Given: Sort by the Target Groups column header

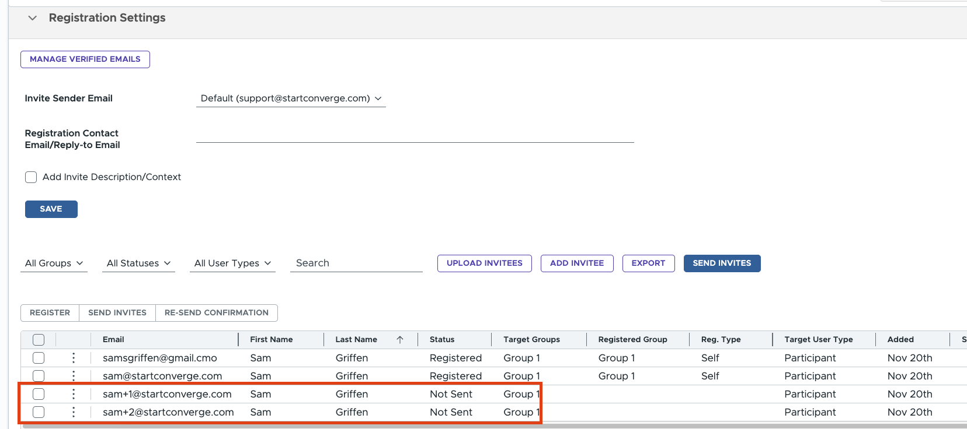Looking at the screenshot, I should click(x=532, y=340).
